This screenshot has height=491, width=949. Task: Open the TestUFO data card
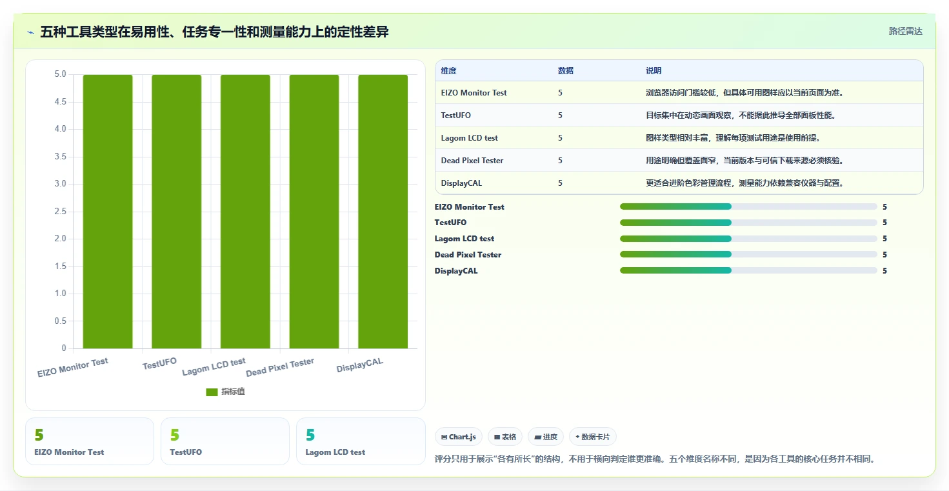[225, 441]
